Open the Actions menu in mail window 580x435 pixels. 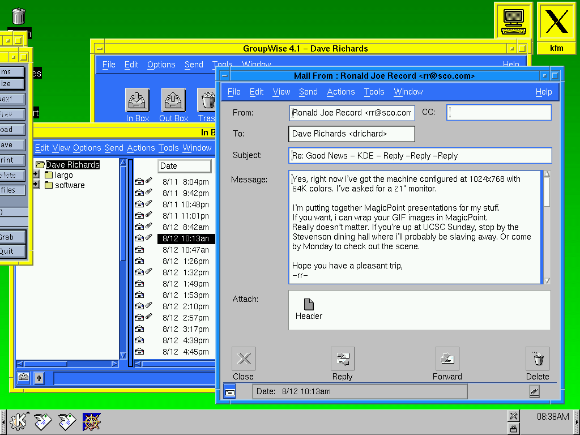point(340,92)
